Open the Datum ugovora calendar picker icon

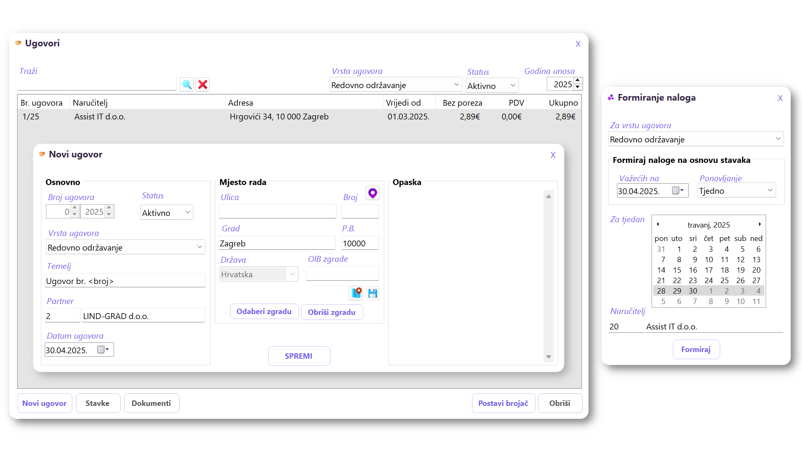[103, 350]
